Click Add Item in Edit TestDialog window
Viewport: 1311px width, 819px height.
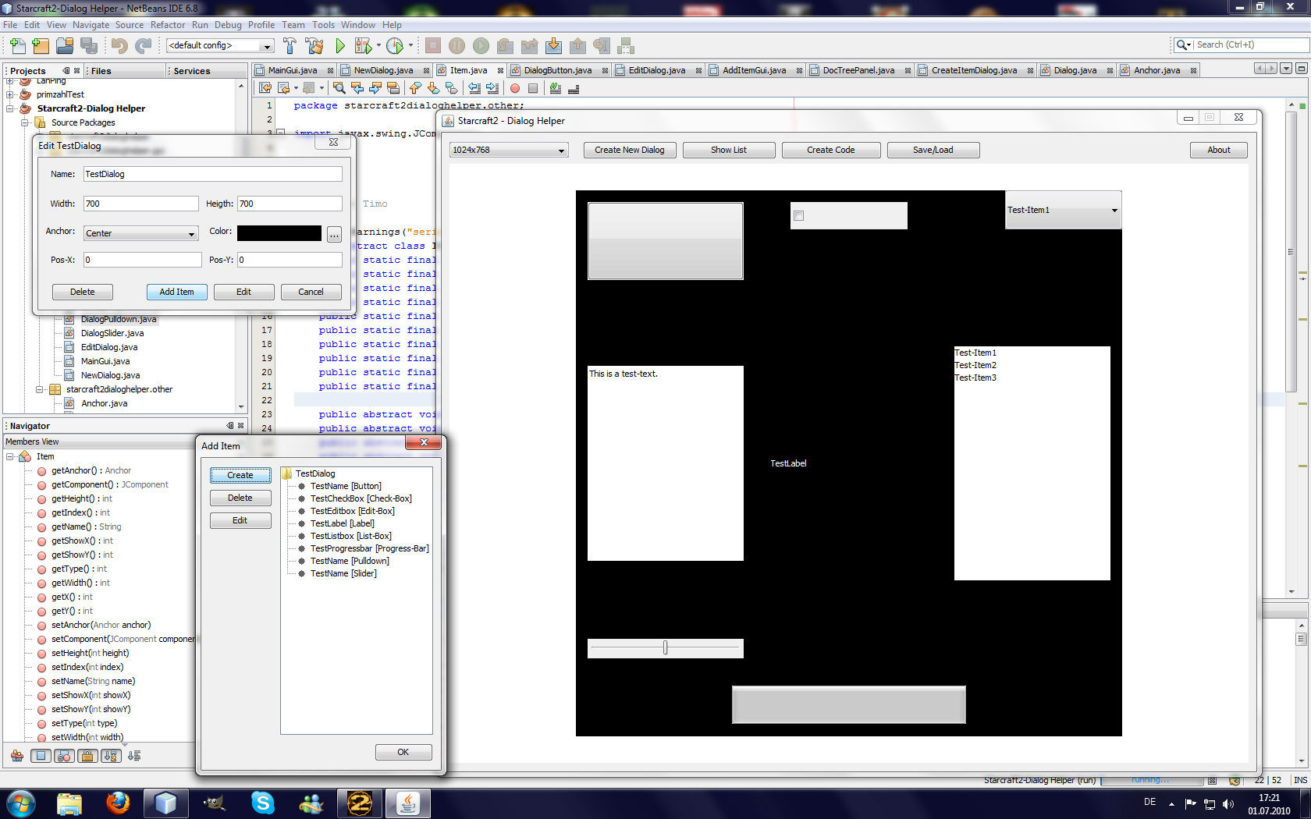[x=176, y=292]
